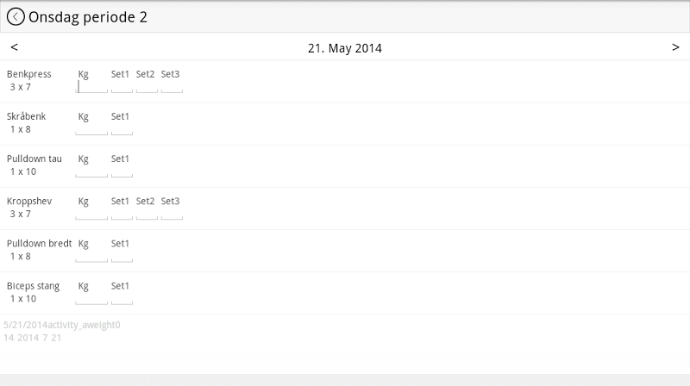The width and height of the screenshot is (690, 386).
Task: Click Kroppshev Set2 input field
Action: [147, 213]
